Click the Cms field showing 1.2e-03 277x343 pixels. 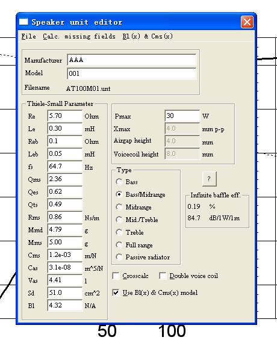(x=65, y=255)
